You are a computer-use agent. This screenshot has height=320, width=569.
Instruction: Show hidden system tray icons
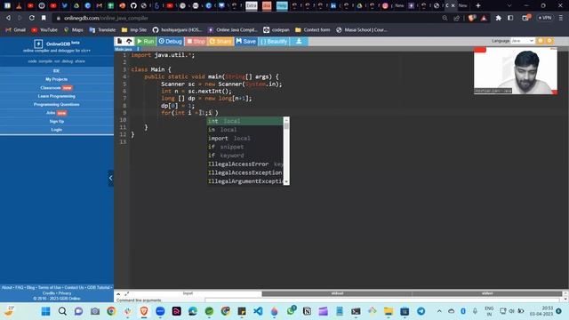(x=439, y=311)
